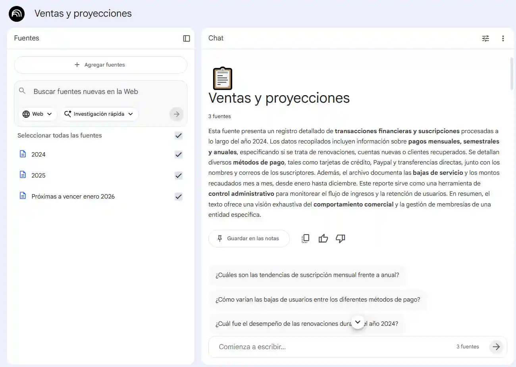The width and height of the screenshot is (516, 367).
Task: Click the clipboard notebook emoji icon
Action: [223, 78]
